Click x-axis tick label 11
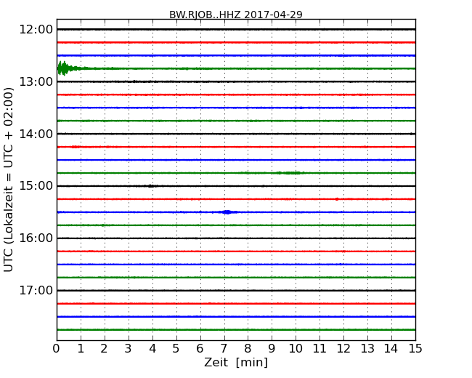472x378 pixels. (x=320, y=349)
